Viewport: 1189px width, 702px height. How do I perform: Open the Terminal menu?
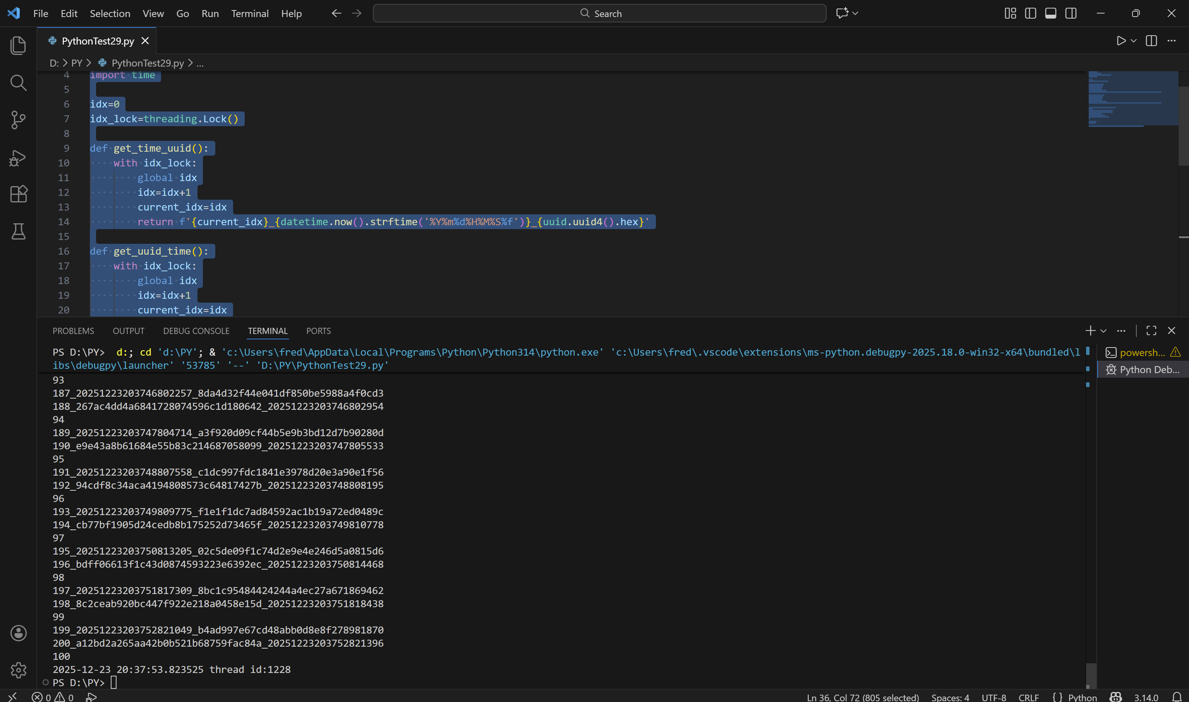pyautogui.click(x=249, y=13)
